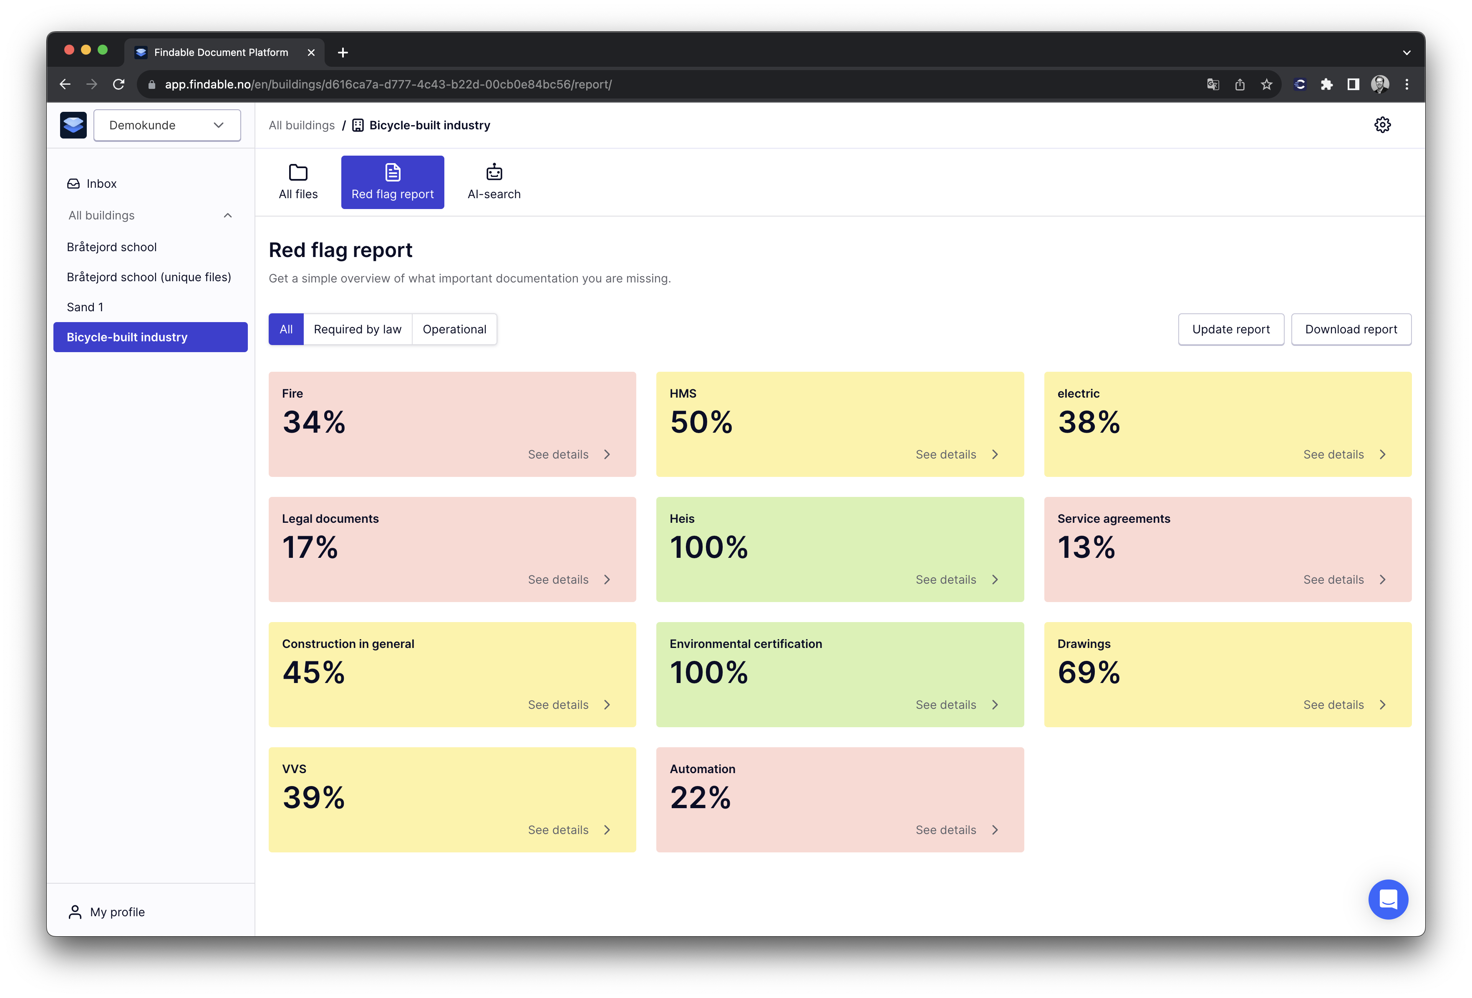Open the Heis 100% green card
1472x998 pixels.
[839, 549]
